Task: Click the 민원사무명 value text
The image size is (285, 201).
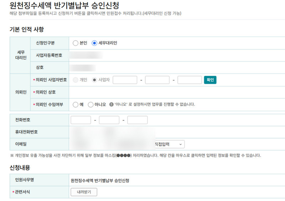Action: 100,180
